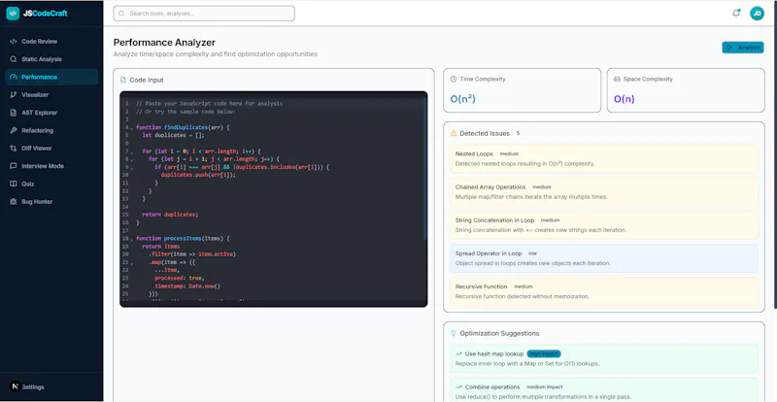Open the Recursive Function issue card
The image size is (777, 402).
click(603, 291)
